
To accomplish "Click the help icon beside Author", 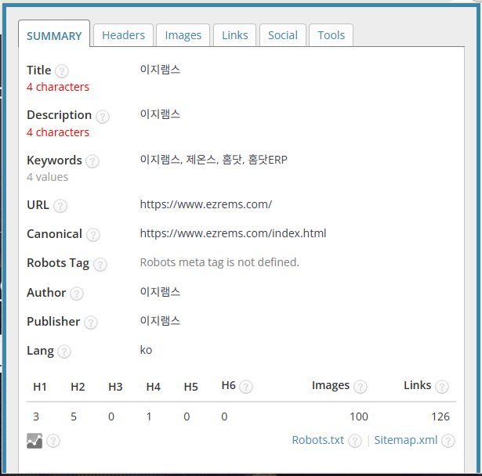I will (77, 294).
